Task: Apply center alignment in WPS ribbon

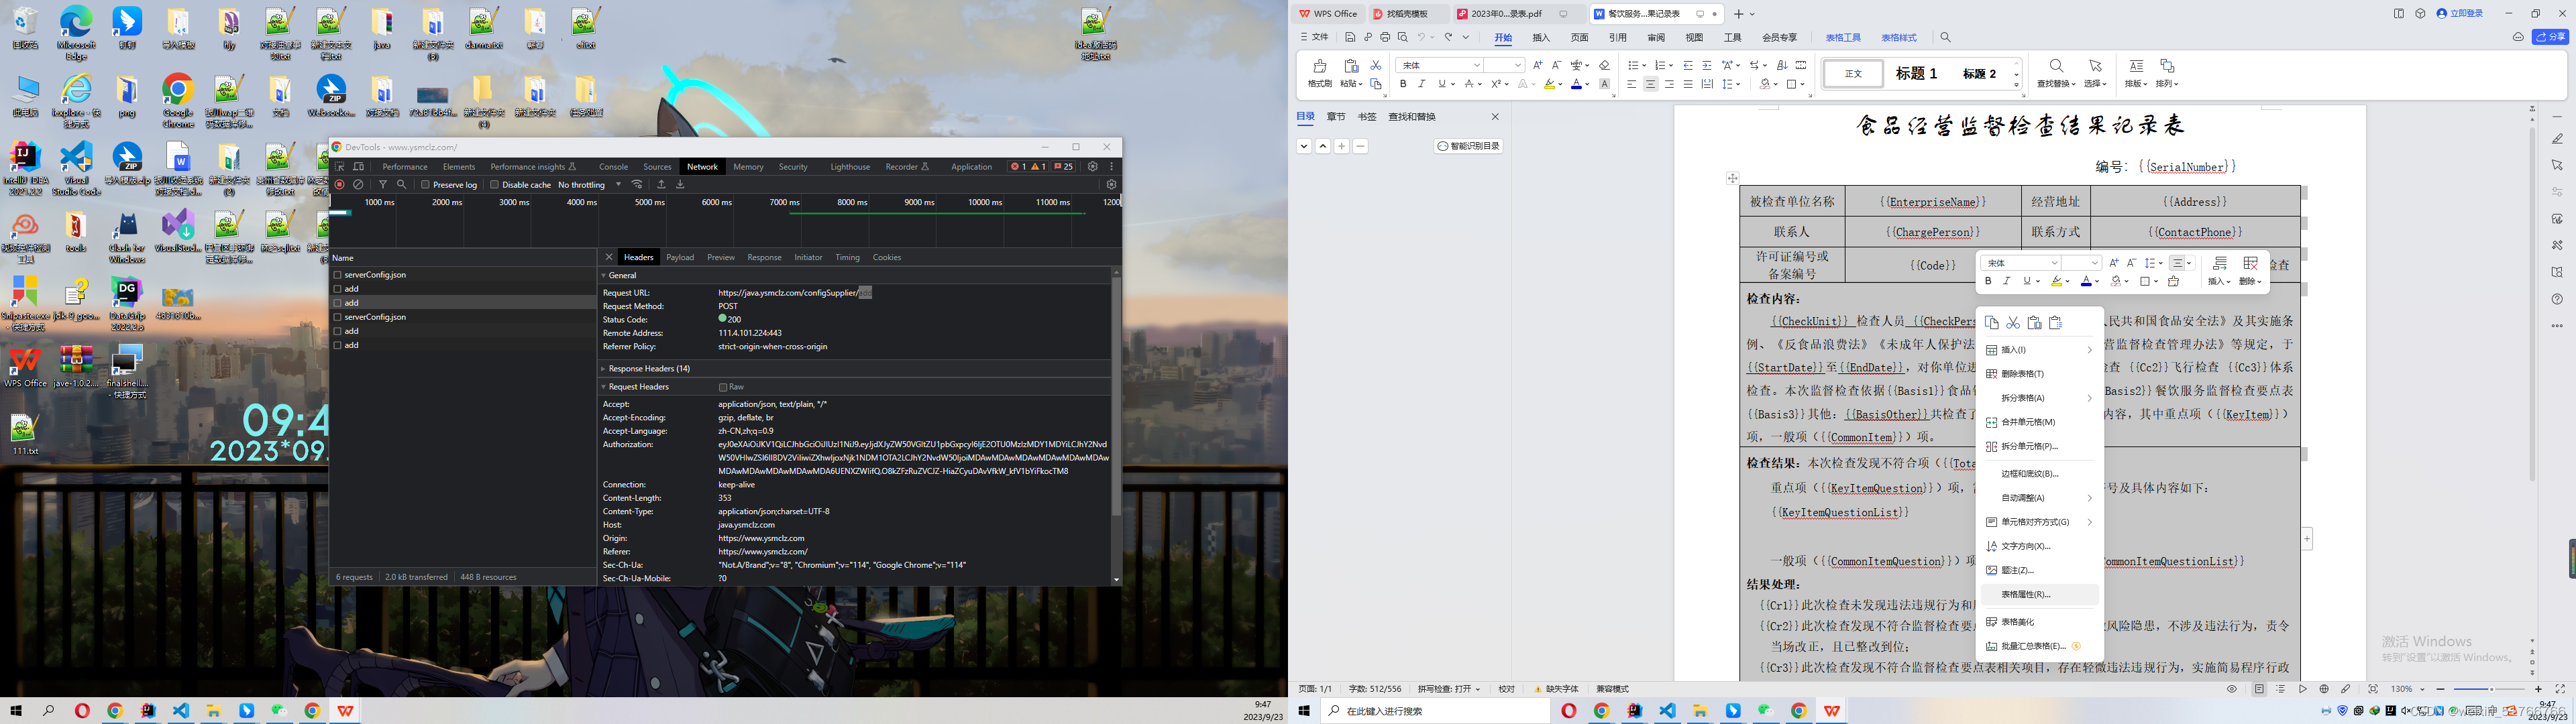Action: (1650, 85)
